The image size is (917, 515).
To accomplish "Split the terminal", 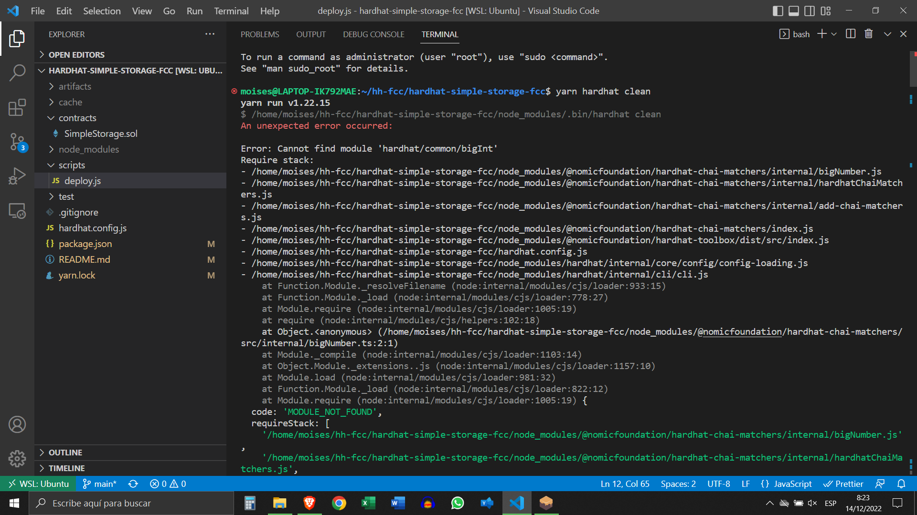I will pyautogui.click(x=851, y=33).
